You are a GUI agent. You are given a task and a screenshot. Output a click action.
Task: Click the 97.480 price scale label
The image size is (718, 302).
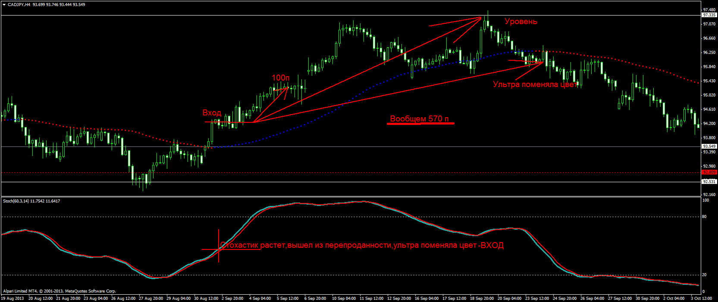tap(709, 9)
